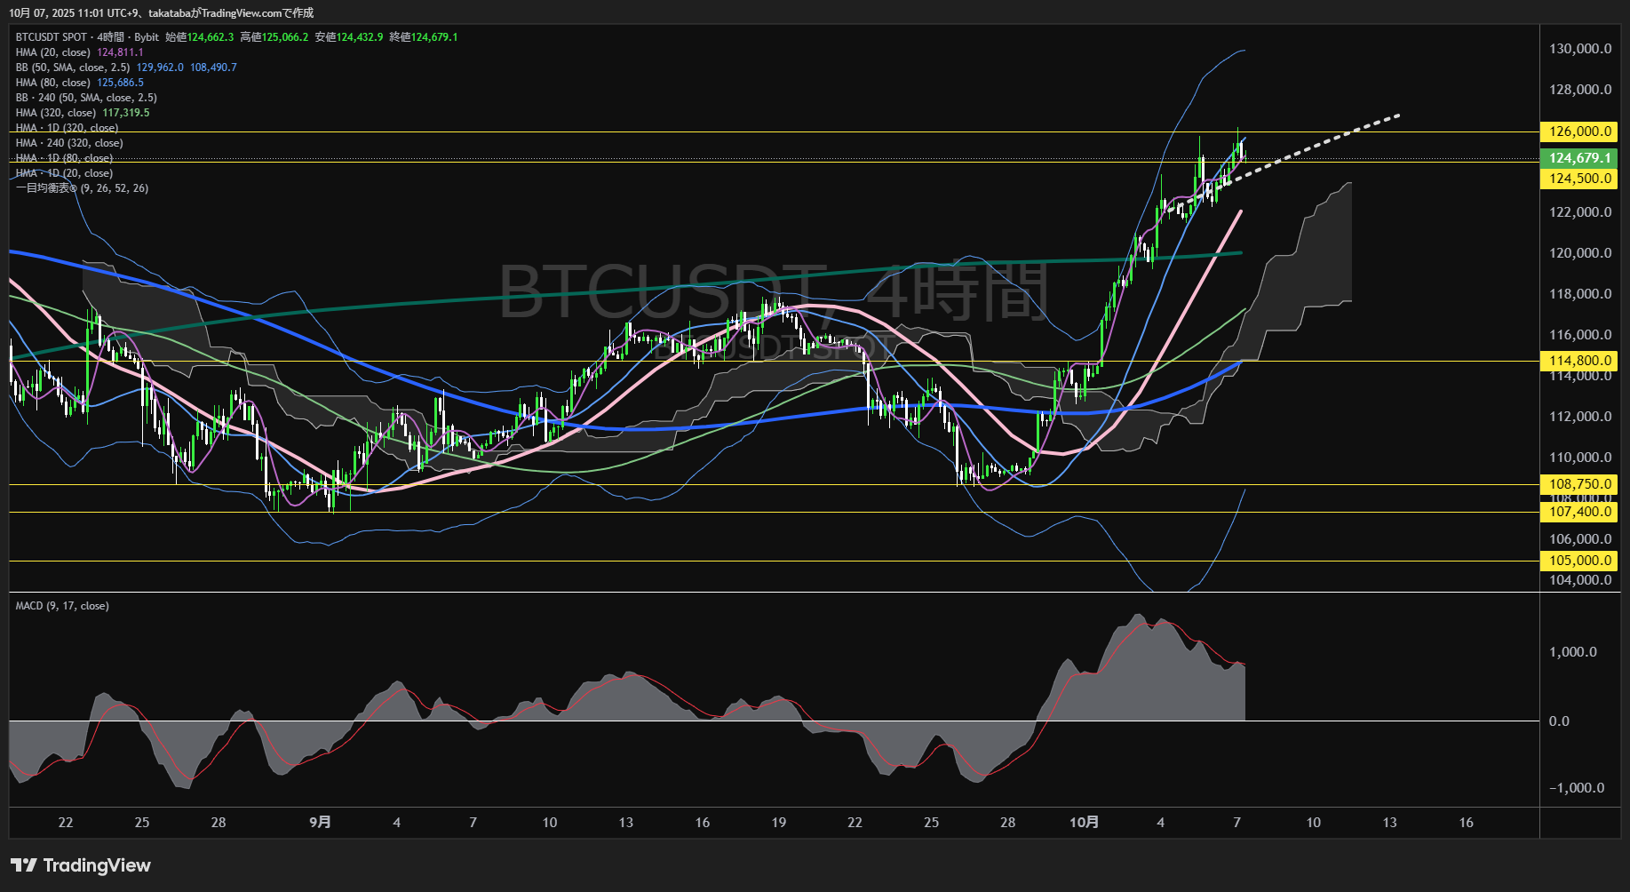Click the 10月 label on the time axis
1630x892 pixels.
coord(1084,823)
